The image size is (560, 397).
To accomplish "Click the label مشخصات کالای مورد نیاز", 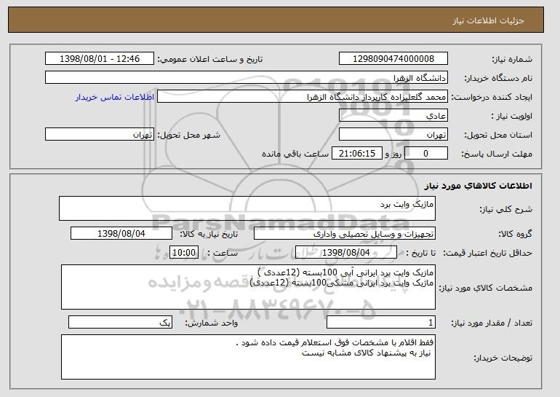I will [x=485, y=288].
